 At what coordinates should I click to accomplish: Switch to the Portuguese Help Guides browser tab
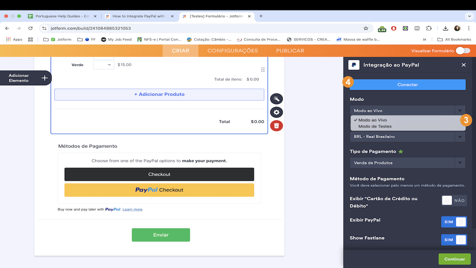pyautogui.click(x=62, y=16)
